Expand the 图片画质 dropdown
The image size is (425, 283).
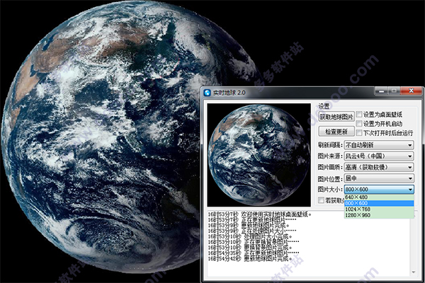point(379,168)
